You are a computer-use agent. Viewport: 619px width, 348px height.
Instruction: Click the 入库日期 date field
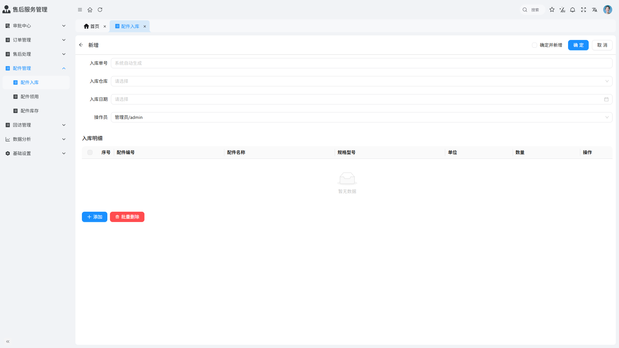tap(361, 99)
